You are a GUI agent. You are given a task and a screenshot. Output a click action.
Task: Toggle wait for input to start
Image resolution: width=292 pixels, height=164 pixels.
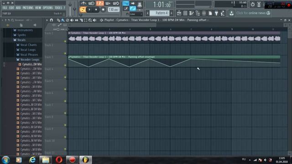(91, 3)
